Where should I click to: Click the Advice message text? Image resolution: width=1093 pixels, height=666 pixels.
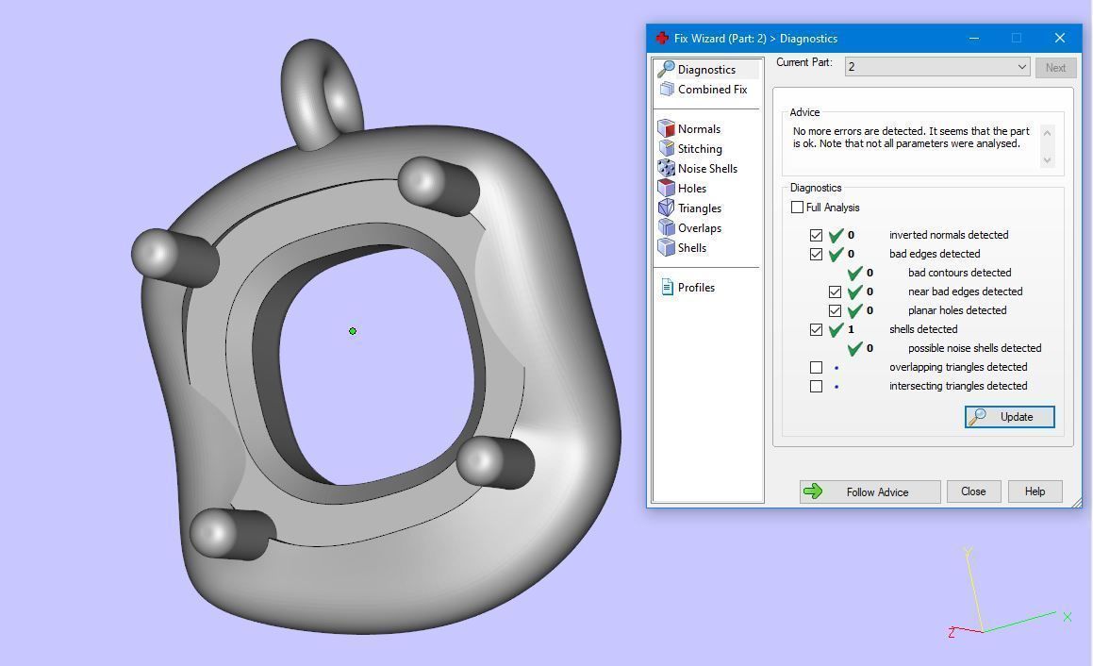click(x=911, y=138)
